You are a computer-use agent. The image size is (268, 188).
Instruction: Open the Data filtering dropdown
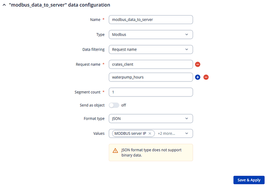[x=151, y=49]
